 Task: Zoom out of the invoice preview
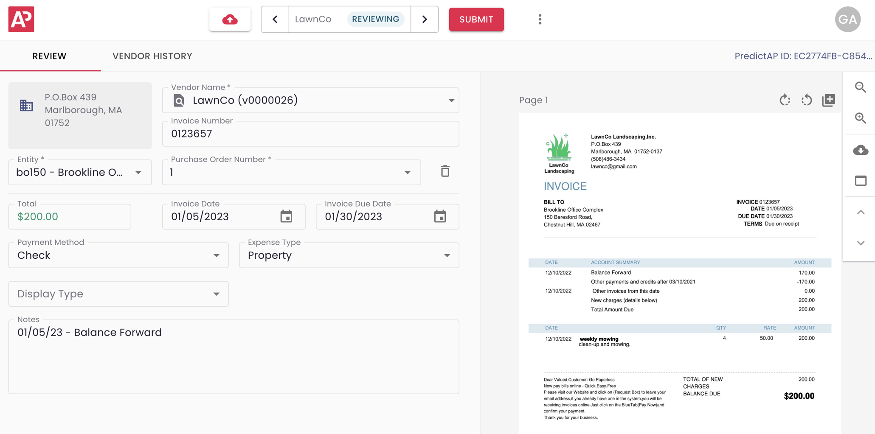click(x=860, y=87)
